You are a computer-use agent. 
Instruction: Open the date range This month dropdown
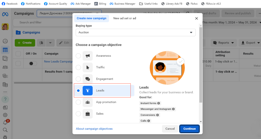231,22
